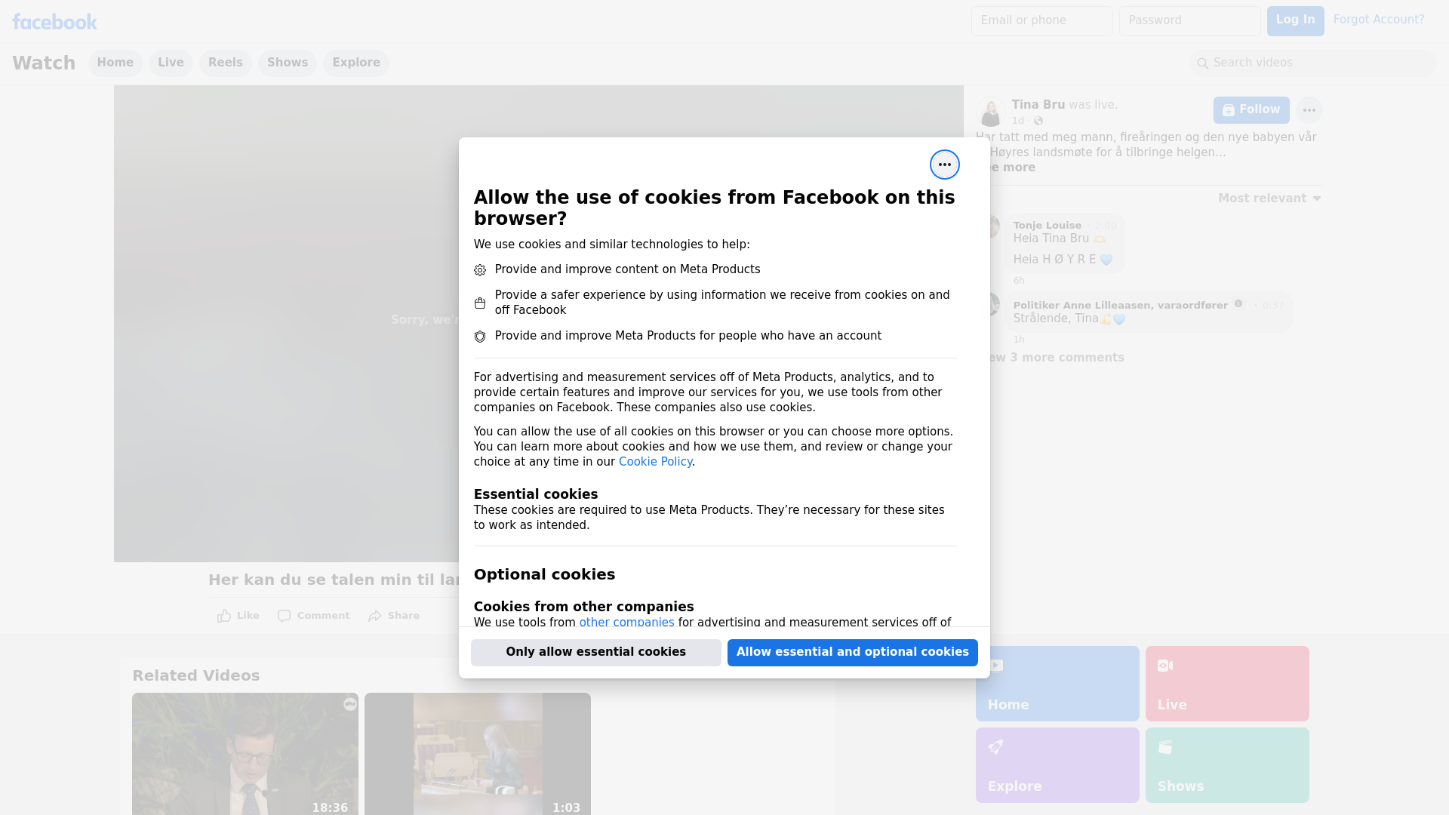This screenshot has height=815, width=1449.
Task: Click the Share arrow icon
Action: coord(375,616)
